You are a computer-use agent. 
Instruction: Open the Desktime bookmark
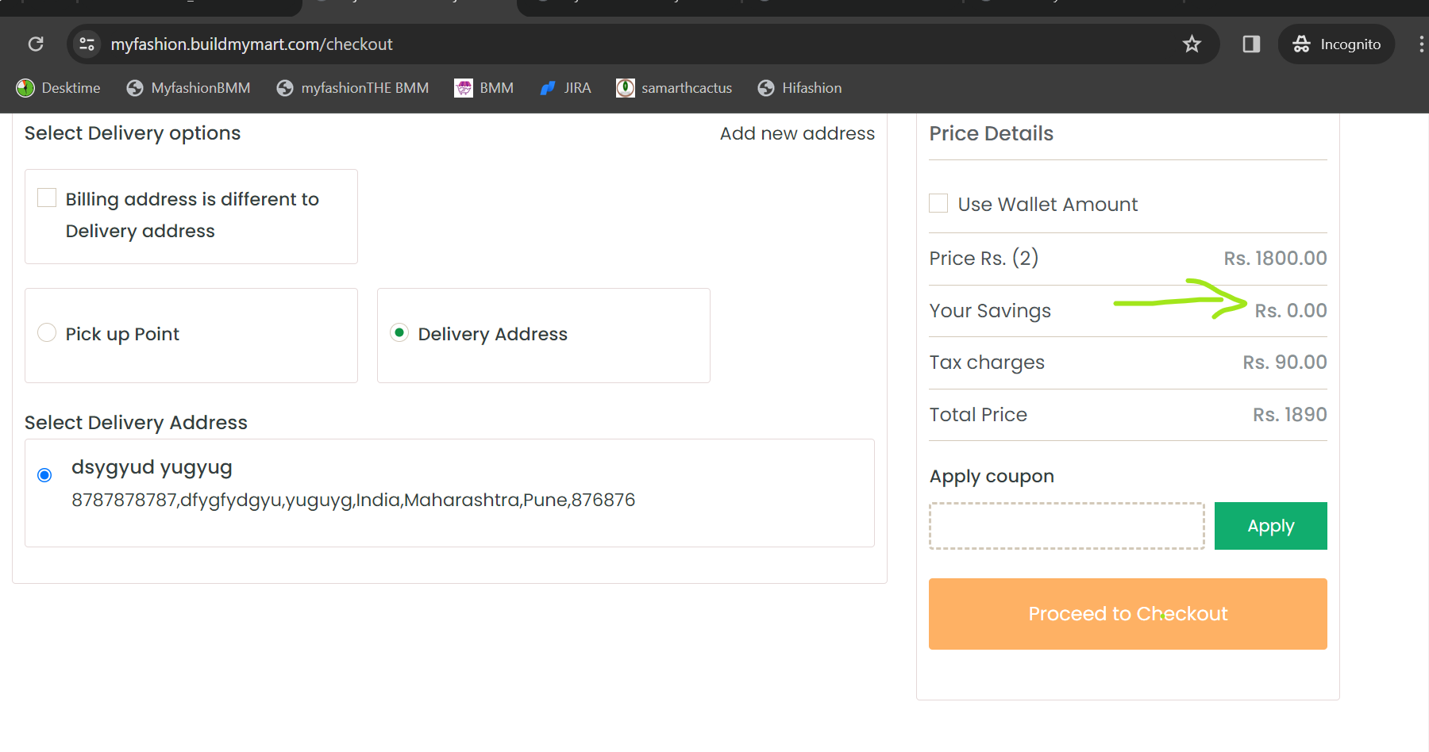[59, 88]
